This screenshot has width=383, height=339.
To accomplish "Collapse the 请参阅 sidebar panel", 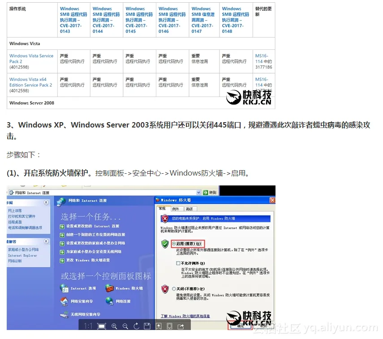I will tap(46, 203).
